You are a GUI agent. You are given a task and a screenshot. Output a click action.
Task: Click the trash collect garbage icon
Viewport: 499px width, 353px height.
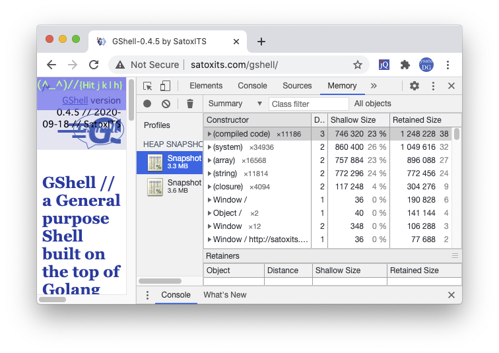(190, 104)
